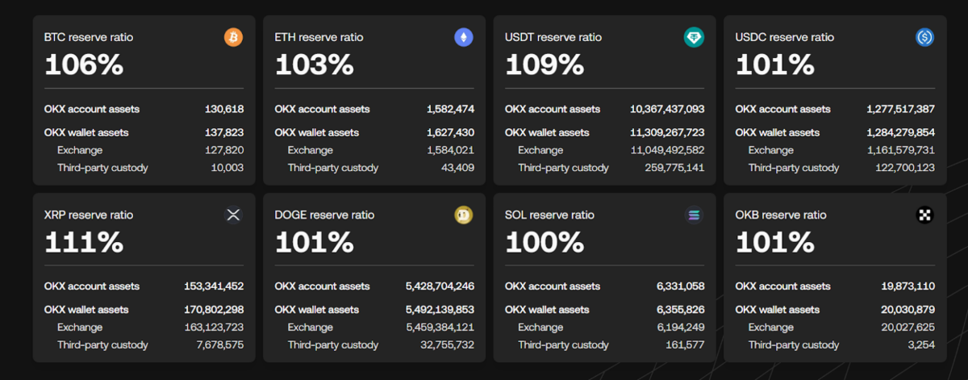Click the 101% USDC ratio value
The image size is (968, 380).
click(774, 65)
